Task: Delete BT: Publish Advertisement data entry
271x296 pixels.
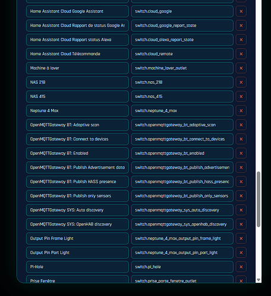Action: pos(241,167)
